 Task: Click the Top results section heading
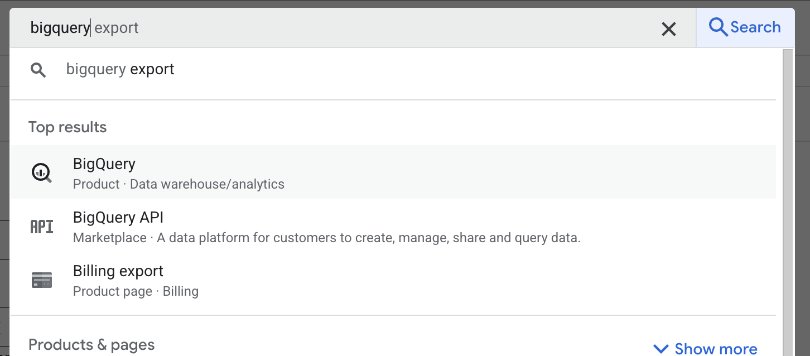[x=67, y=127]
